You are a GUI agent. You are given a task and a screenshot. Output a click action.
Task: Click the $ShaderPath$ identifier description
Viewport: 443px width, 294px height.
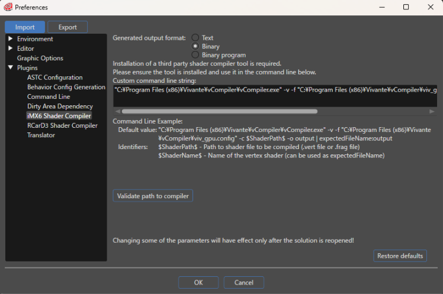coord(259,147)
